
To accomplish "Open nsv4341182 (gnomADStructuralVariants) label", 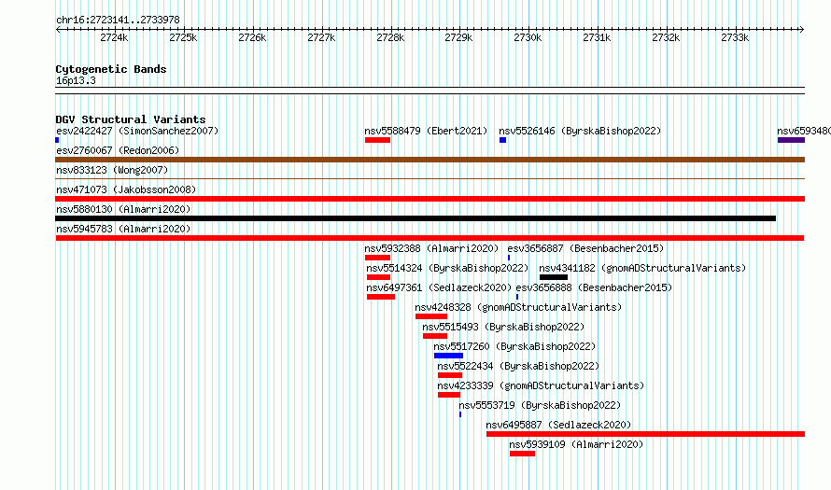I will [642, 268].
